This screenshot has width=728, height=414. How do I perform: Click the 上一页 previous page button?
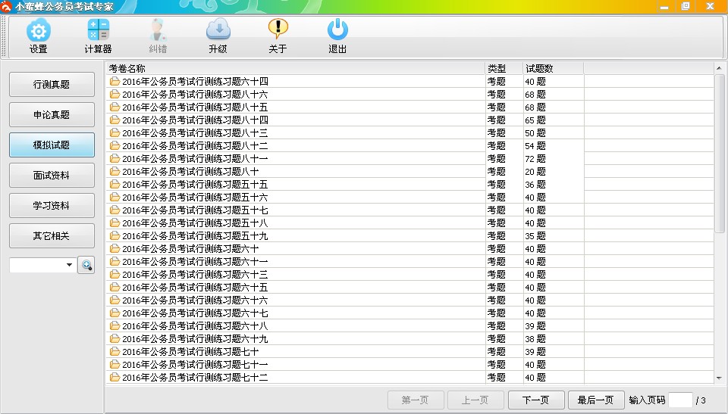pos(475,400)
